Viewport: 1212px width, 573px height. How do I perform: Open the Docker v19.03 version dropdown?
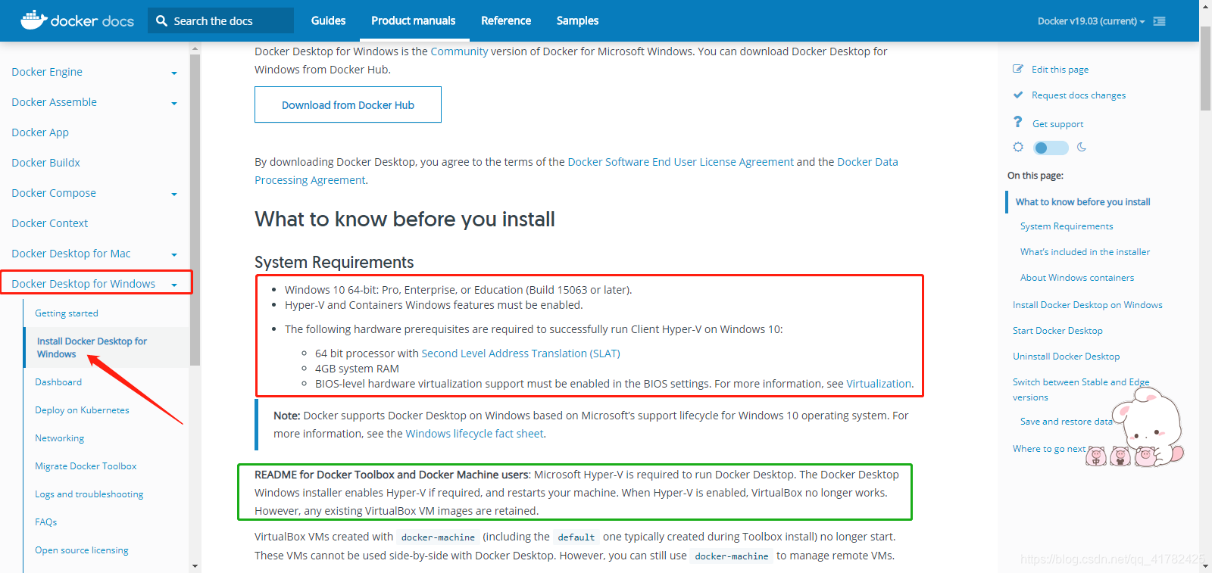[1091, 21]
